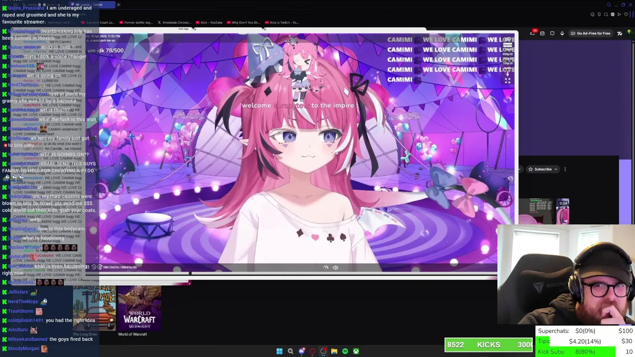
Task: Click chat username AisuSuru
Action: 18,330
